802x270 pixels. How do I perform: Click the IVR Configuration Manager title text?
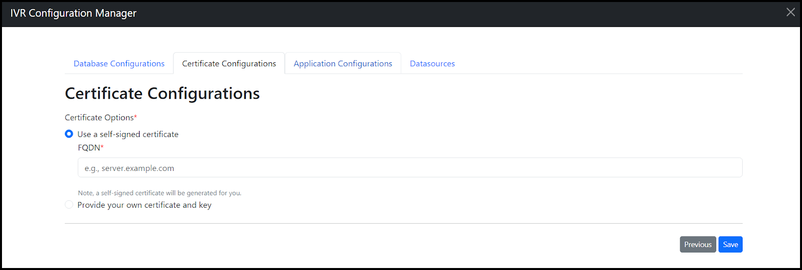[73, 13]
